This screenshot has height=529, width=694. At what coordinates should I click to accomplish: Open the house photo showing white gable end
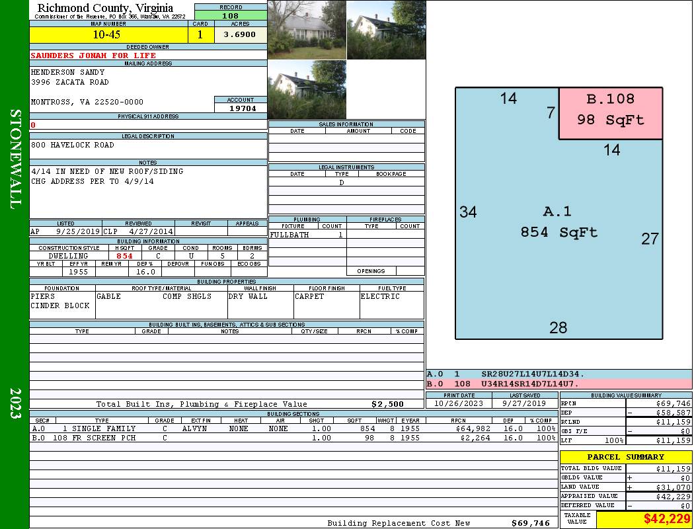(x=386, y=30)
